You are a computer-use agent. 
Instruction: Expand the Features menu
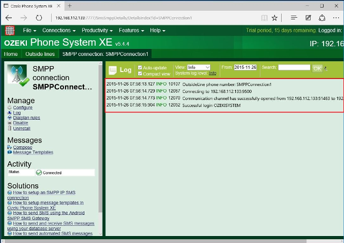tap(131, 30)
